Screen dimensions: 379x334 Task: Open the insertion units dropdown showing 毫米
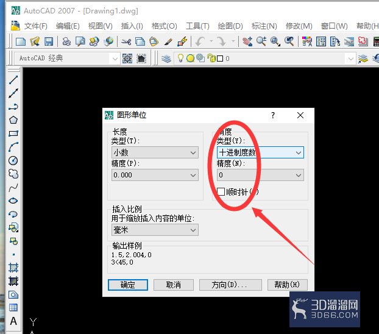tap(155, 230)
